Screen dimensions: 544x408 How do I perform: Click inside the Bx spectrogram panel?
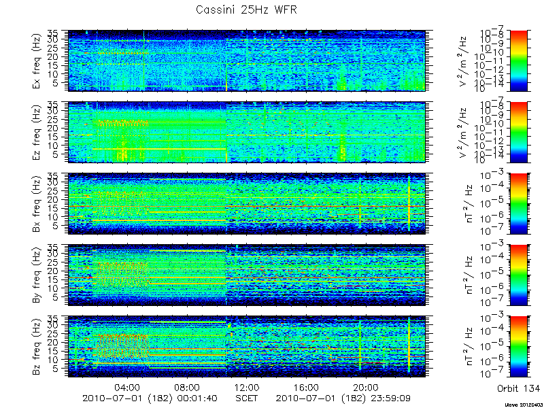(x=246, y=203)
